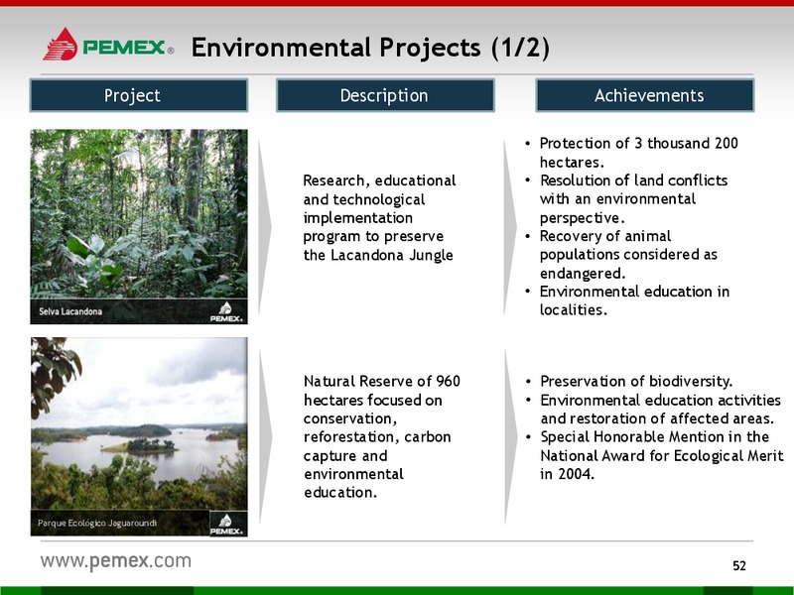Click bullet 'Protection of 3 thousand 200 hectares'
The width and height of the screenshot is (794, 595).
[632, 153]
